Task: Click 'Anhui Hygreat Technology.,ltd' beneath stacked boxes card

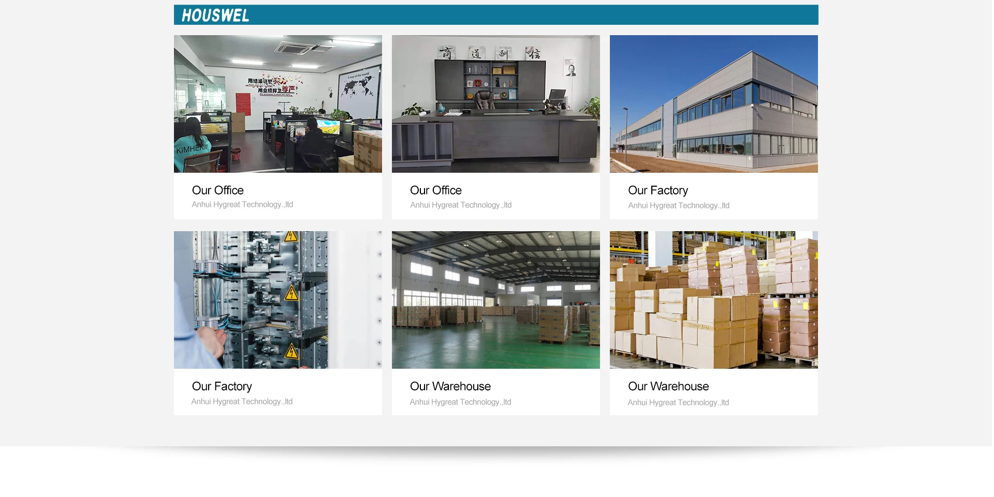Action: coord(678,403)
